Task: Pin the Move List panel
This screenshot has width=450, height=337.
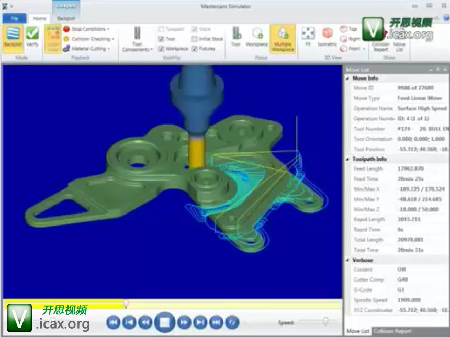Action: click(438, 69)
